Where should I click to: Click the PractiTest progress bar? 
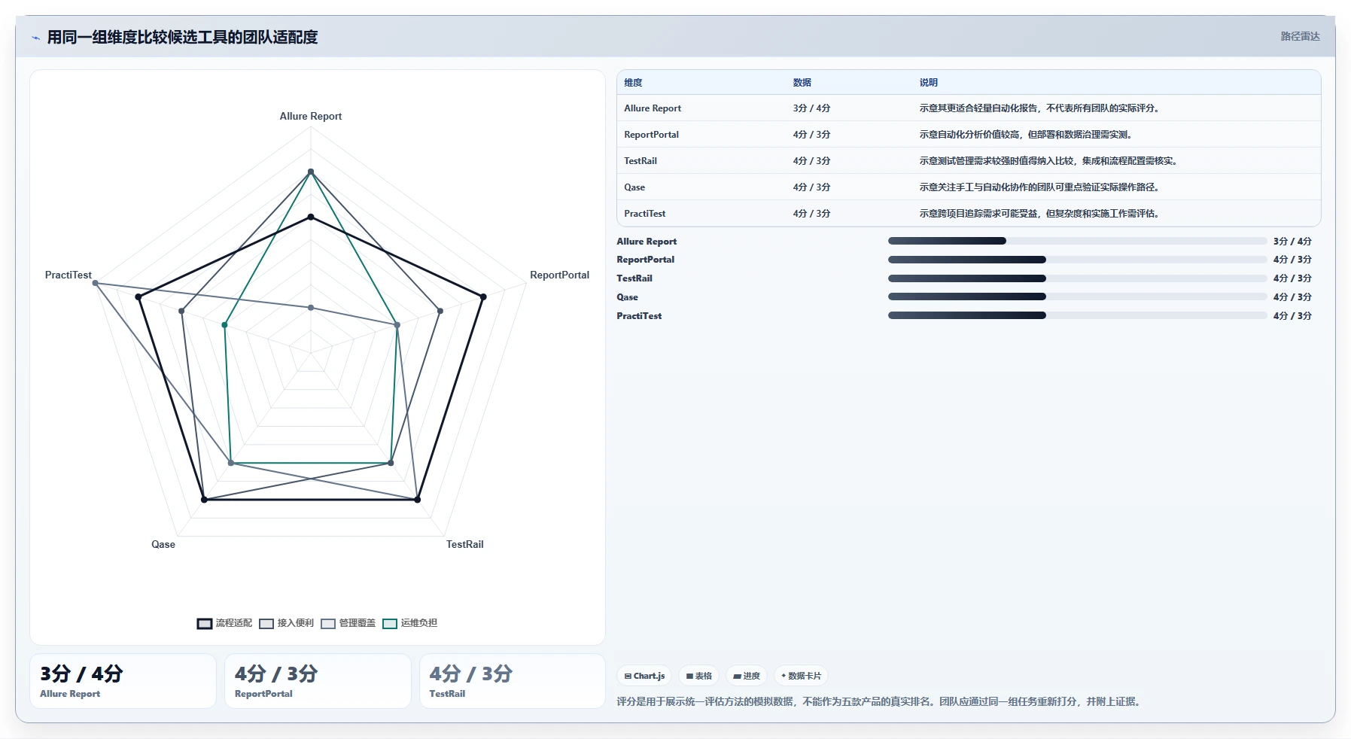click(x=1077, y=315)
